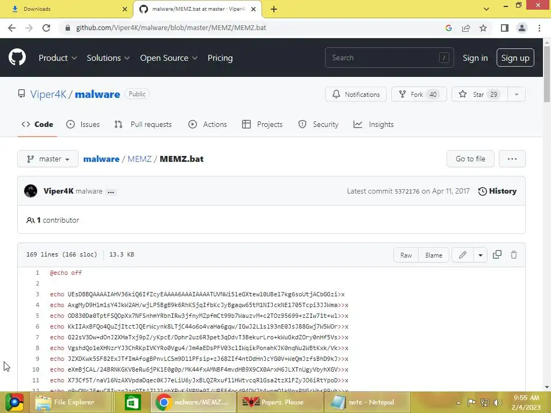View file History
Image resolution: width=551 pixels, height=413 pixels.
pos(497,191)
